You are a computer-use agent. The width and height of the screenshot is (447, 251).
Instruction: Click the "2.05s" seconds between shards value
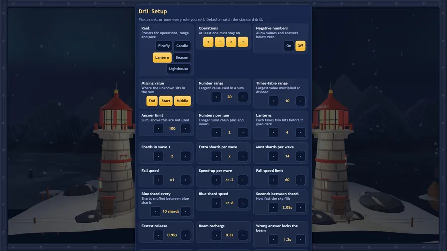click(287, 207)
